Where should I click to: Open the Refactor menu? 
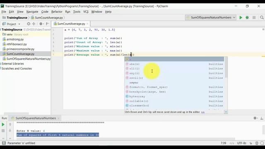point(57,12)
